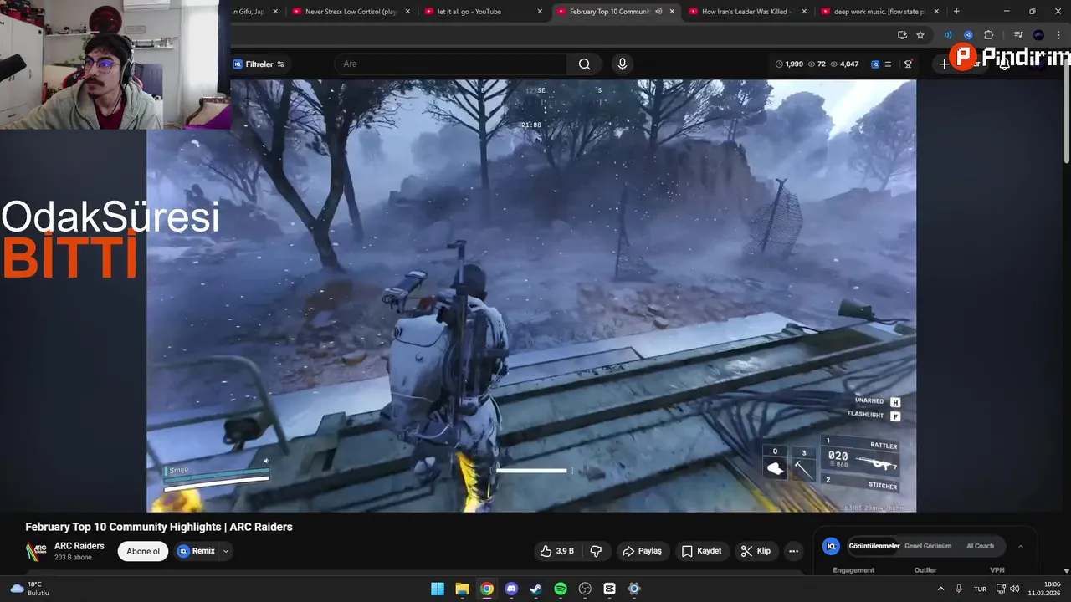1071x602 pixels.
Task: Dislike the video with thumbs-down icon
Action: tap(596, 551)
